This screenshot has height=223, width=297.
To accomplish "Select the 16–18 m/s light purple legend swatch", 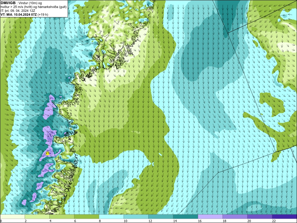I will tap(210, 216).
